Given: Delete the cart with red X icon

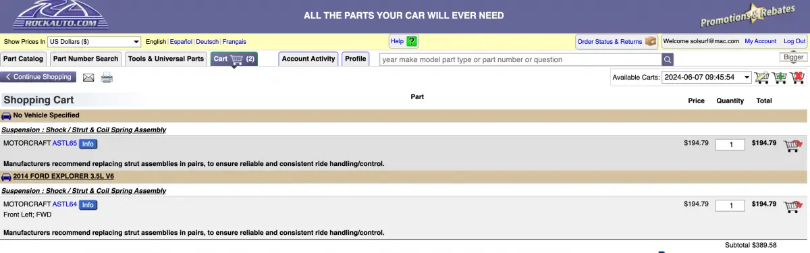Looking at the screenshot, I should click(798, 78).
